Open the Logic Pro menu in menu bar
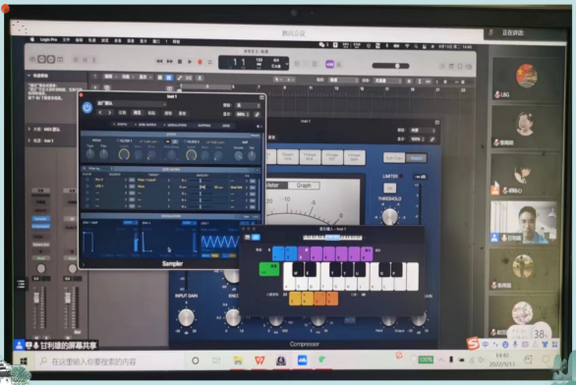Image resolution: width=576 pixels, height=385 pixels. pos(48,39)
